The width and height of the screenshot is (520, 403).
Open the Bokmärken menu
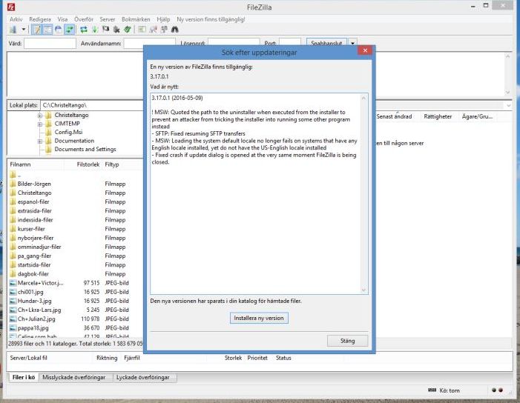pyautogui.click(x=136, y=19)
